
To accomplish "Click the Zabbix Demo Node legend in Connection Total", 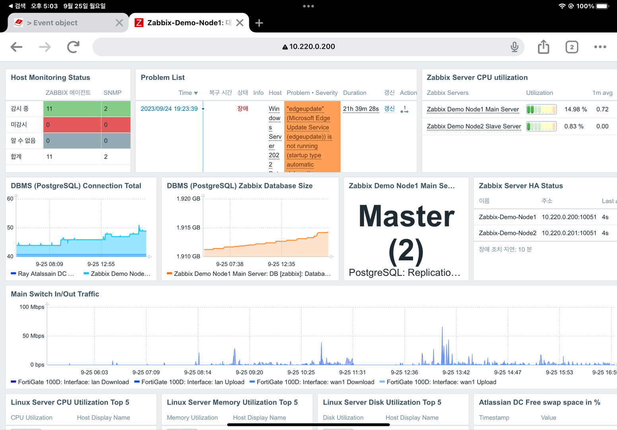I will (117, 274).
